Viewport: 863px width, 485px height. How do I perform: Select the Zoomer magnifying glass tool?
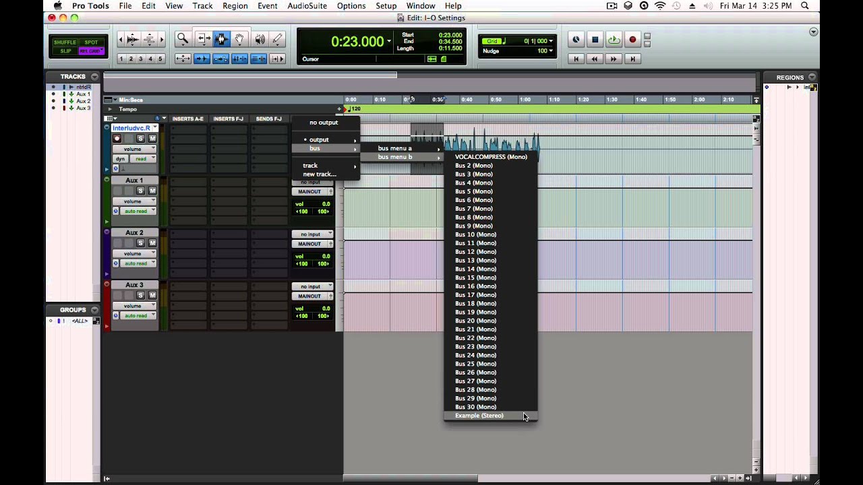[183, 40]
